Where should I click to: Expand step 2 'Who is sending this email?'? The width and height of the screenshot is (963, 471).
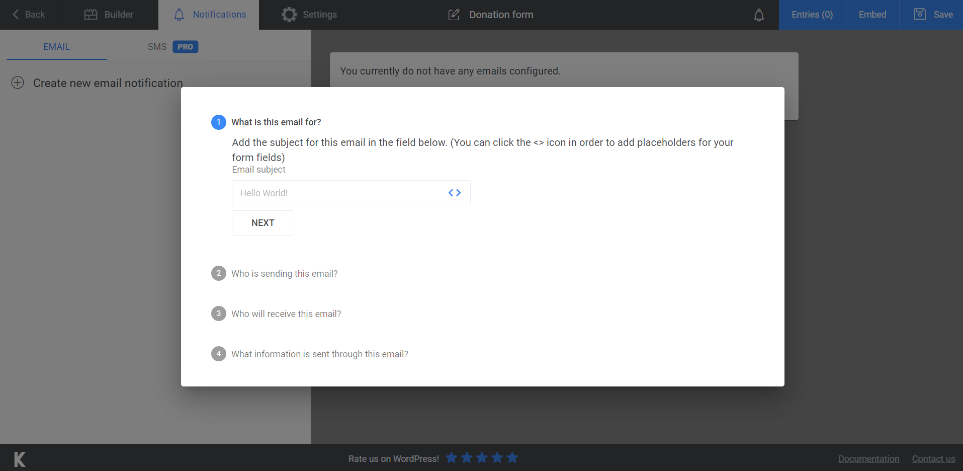point(284,273)
